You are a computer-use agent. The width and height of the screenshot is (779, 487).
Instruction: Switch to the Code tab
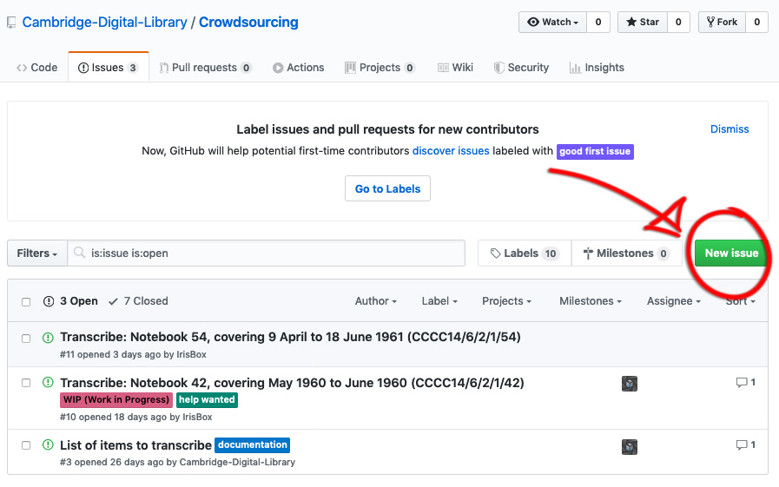tap(37, 68)
